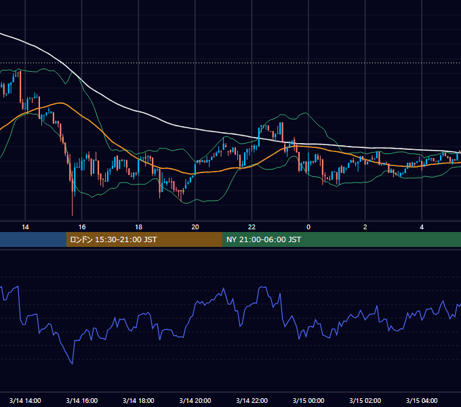461x407 pixels.
Task: Click hour label 2 on price chart axis
Action: [x=365, y=227]
